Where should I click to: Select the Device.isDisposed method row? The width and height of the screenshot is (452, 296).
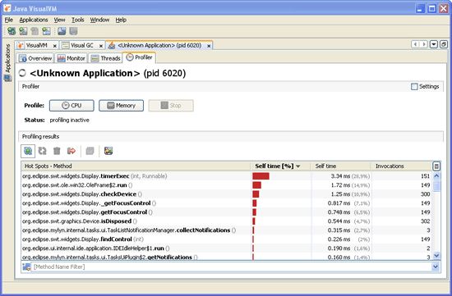(227, 221)
